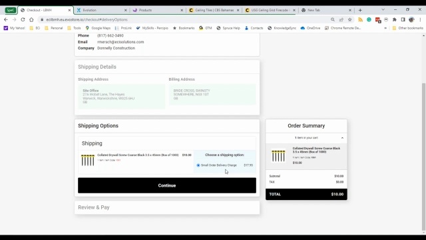Image resolution: width=426 pixels, height=240 pixels.
Task: Select the Site Office shipping address card
Action: [x=121, y=97]
